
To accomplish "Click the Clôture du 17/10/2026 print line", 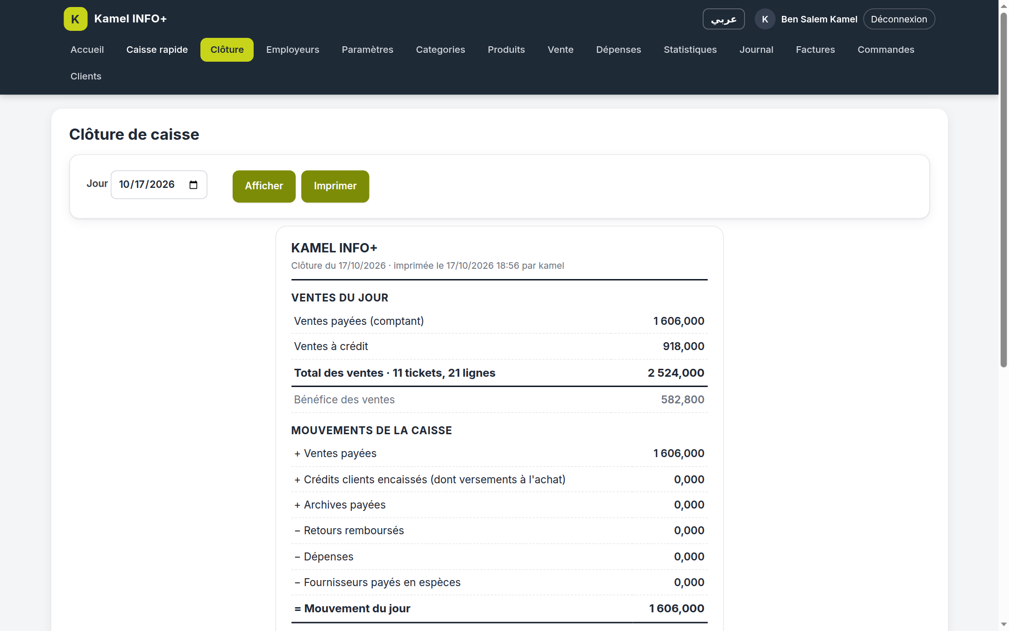I will click(427, 265).
